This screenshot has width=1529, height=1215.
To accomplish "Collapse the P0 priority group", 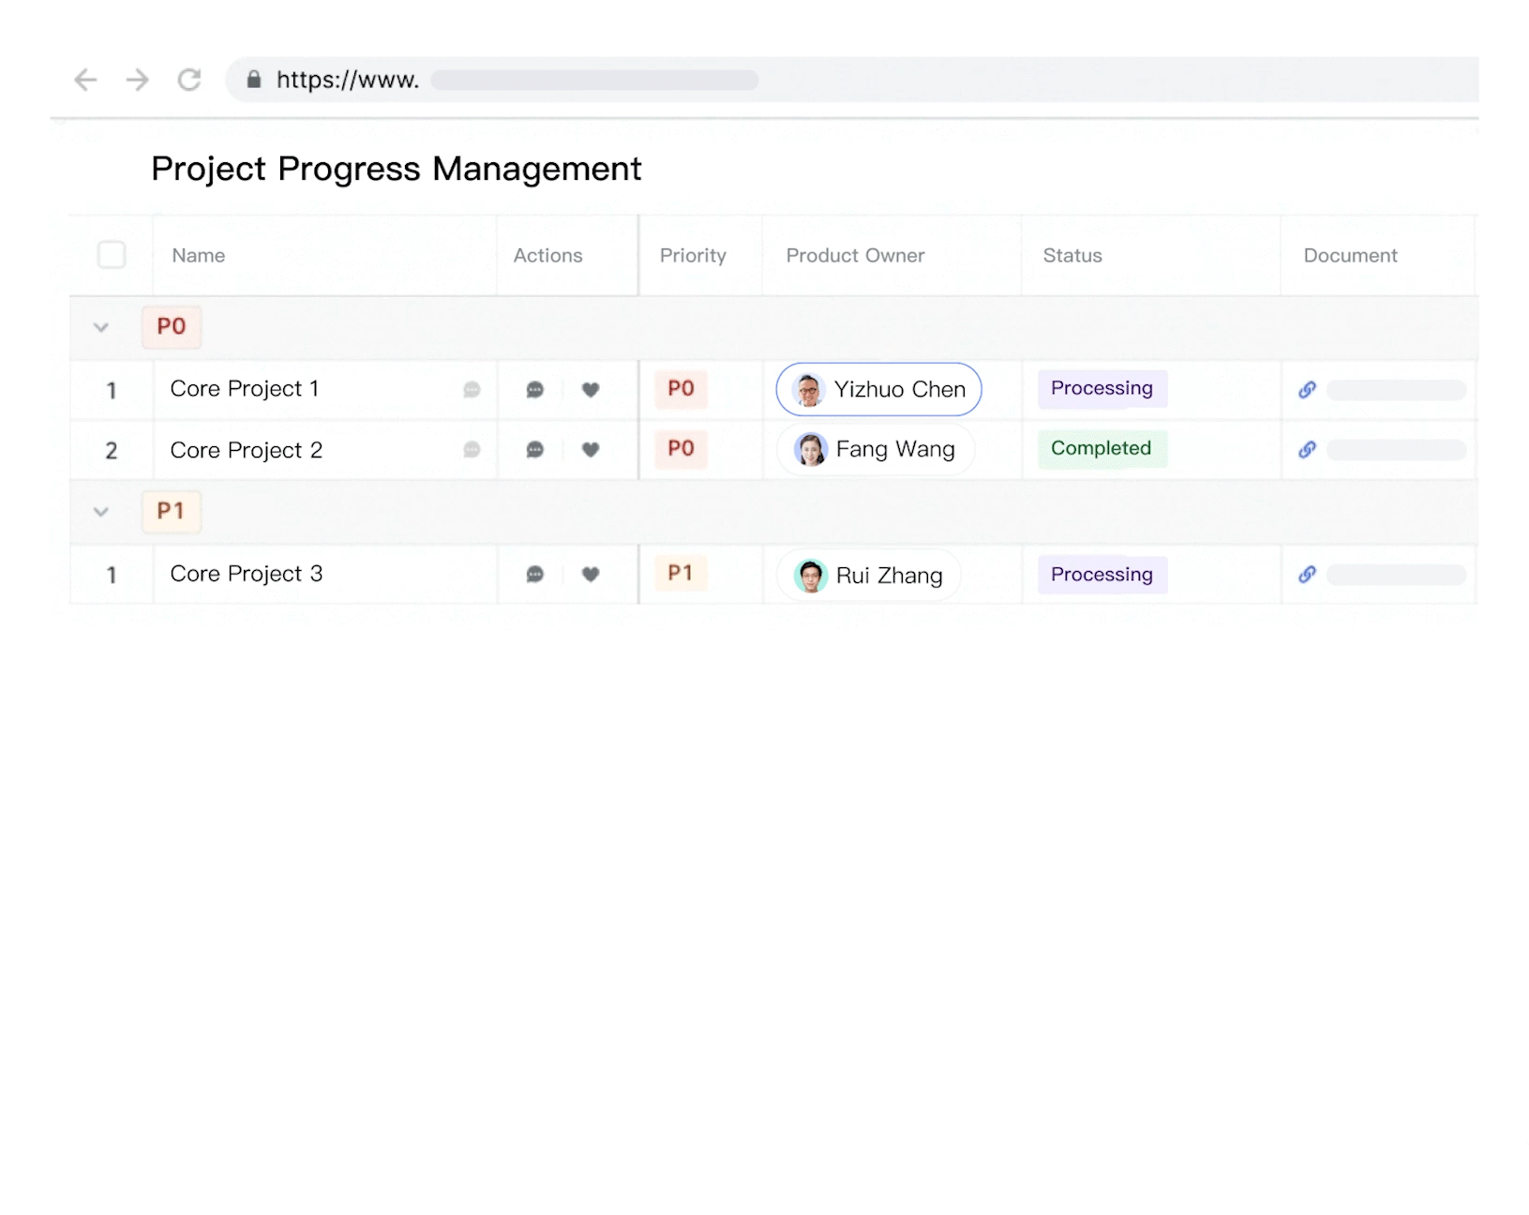I will click(101, 327).
